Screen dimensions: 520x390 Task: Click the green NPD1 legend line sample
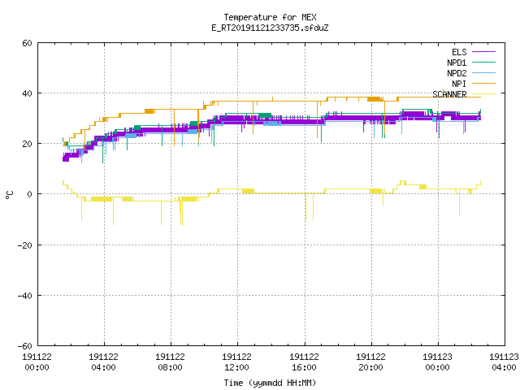pos(483,62)
